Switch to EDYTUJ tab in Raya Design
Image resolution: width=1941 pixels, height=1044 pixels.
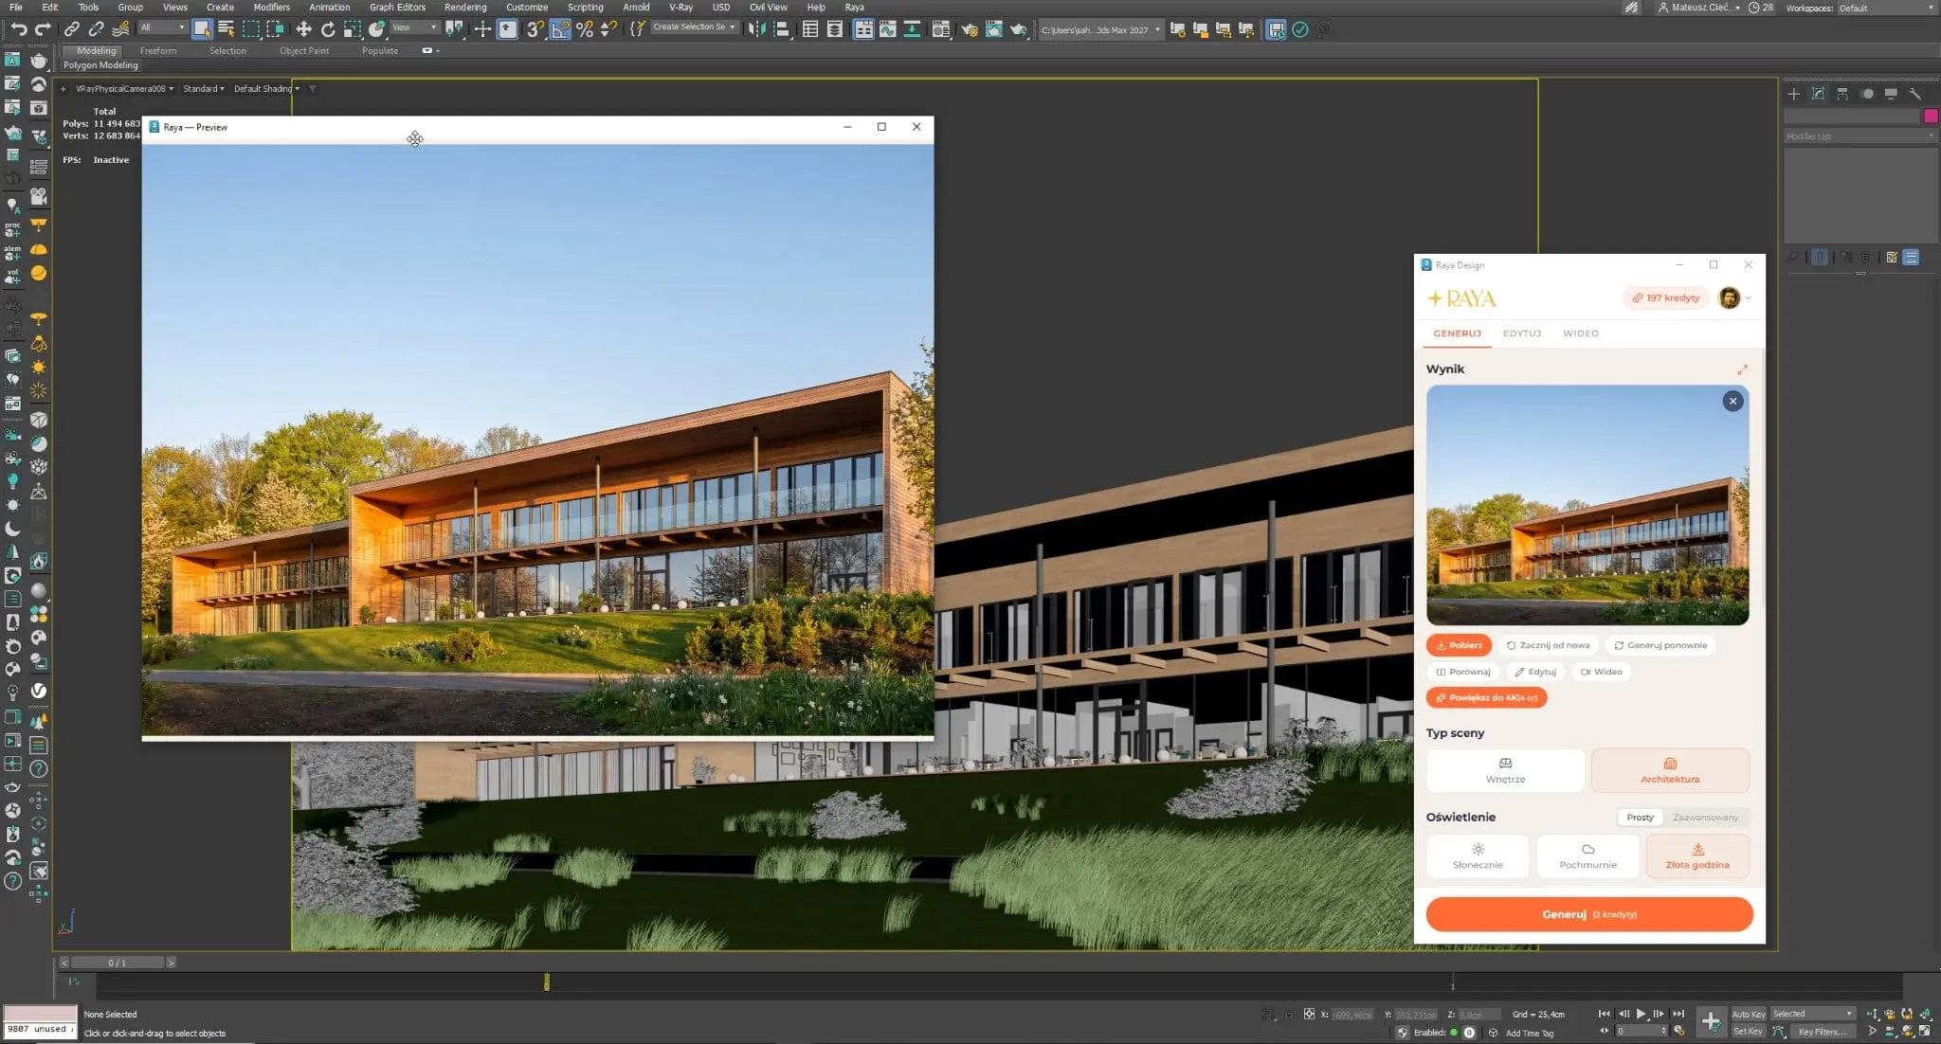[1522, 333]
